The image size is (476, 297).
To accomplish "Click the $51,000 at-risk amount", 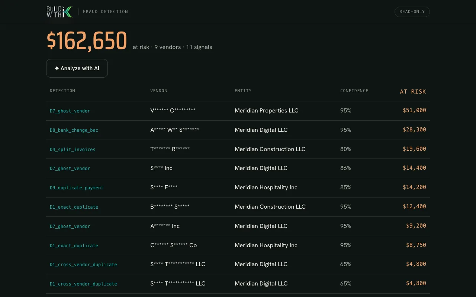I will pyautogui.click(x=414, y=110).
